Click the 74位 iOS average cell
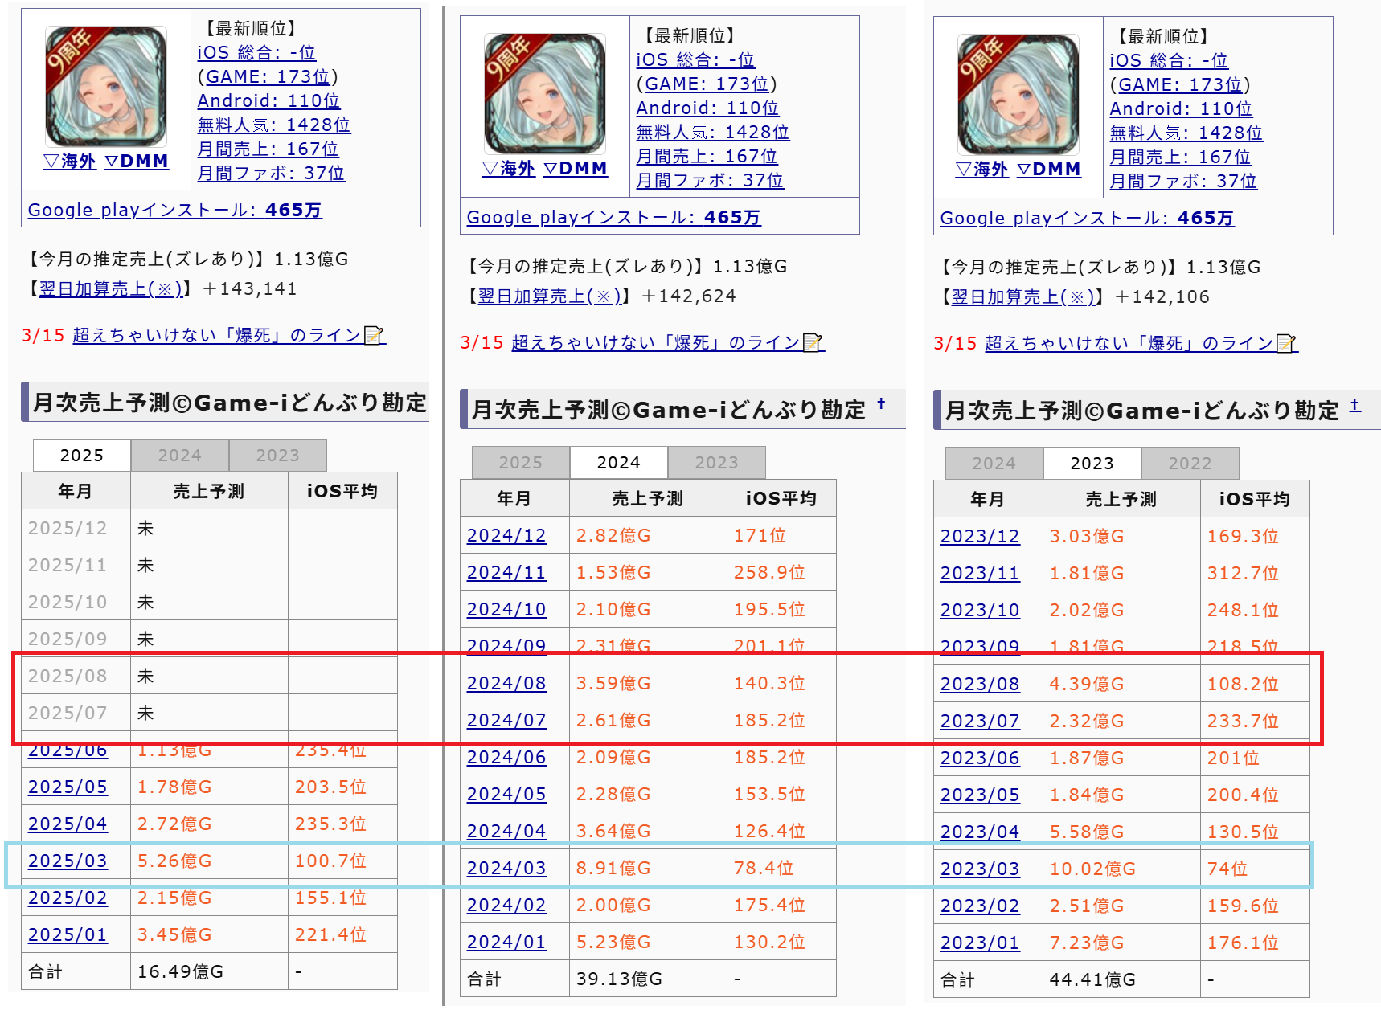The height and width of the screenshot is (1010, 1381). (x=1255, y=869)
